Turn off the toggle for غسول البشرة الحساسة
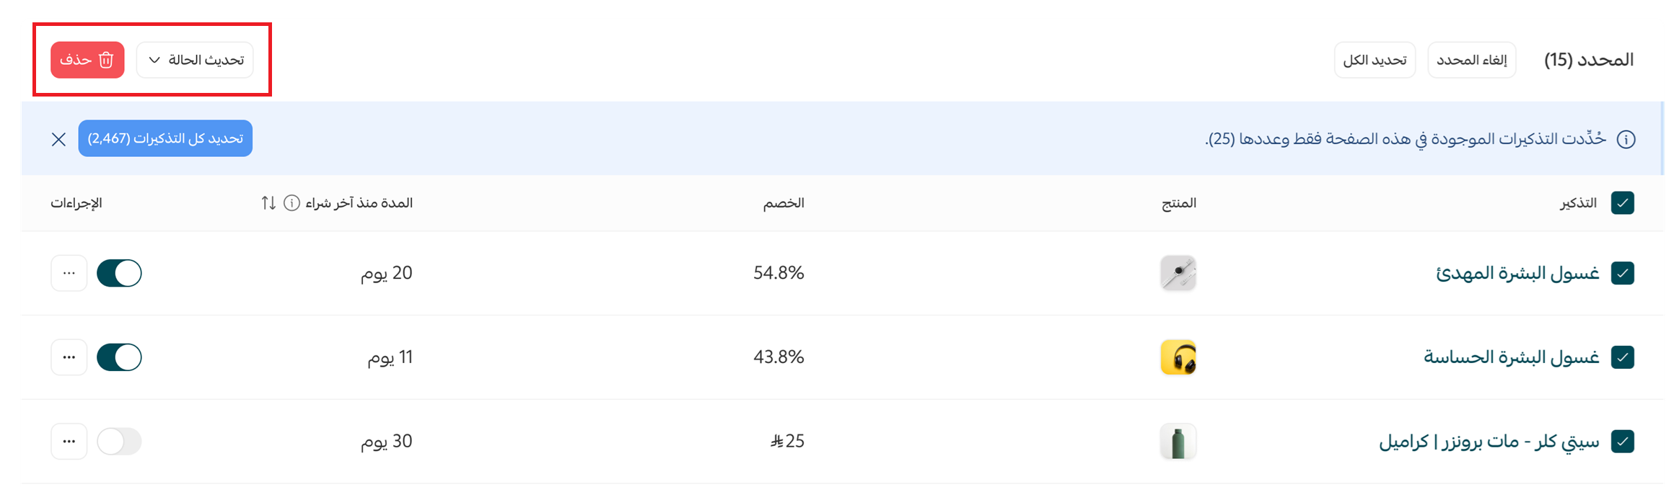Screen dimensions: 1666x487 (x=118, y=357)
